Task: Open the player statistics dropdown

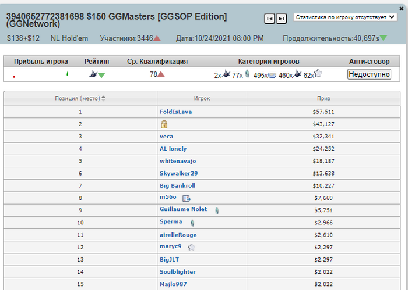Action: [345, 17]
